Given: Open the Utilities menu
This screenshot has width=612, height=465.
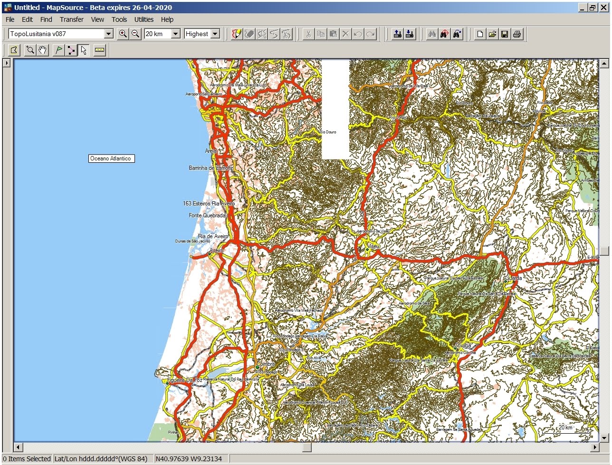Looking at the screenshot, I should pos(143,19).
